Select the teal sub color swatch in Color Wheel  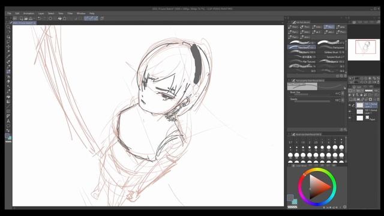(295, 202)
